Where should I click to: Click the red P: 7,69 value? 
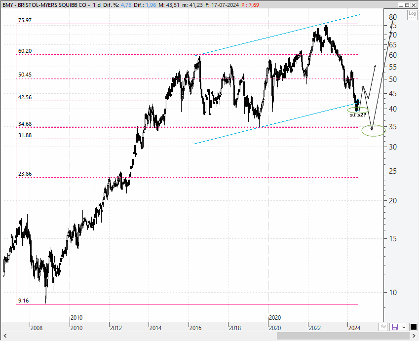[250, 5]
